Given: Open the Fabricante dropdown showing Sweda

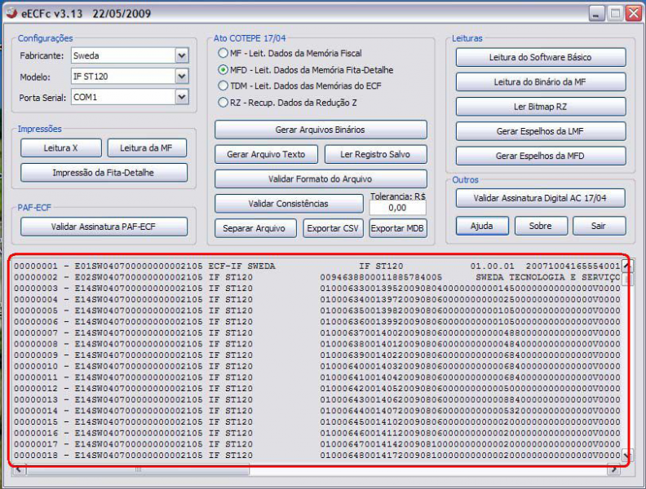Looking at the screenshot, I should click(x=181, y=56).
